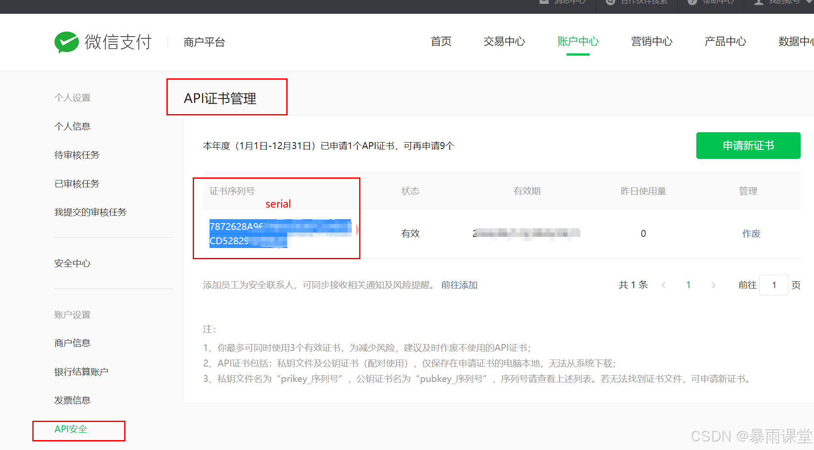The image size is (814, 450).
Task: Open 安全中心 in the sidebar
Action: 72,263
